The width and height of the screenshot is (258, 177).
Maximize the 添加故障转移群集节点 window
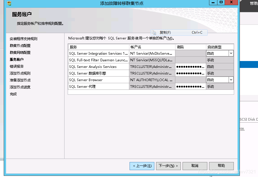(221, 2)
